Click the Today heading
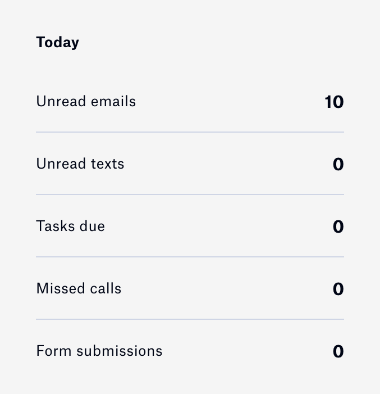Screen dimensions: 380x394 coord(57,43)
